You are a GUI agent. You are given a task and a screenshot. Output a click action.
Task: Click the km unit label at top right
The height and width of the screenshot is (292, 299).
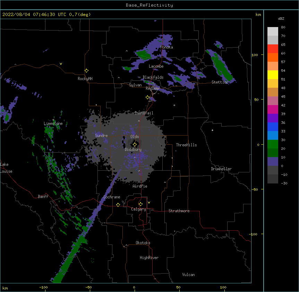pyautogui.click(x=258, y=15)
